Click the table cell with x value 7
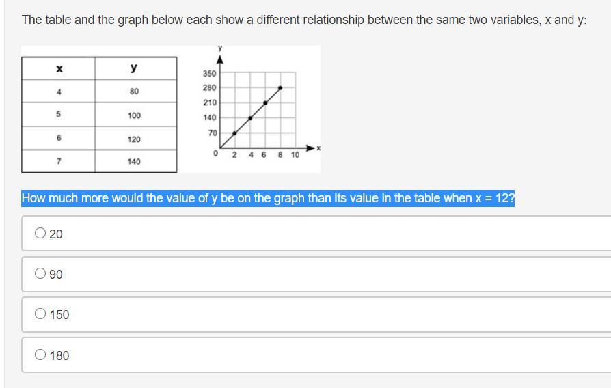The image size is (611, 388). [59, 162]
